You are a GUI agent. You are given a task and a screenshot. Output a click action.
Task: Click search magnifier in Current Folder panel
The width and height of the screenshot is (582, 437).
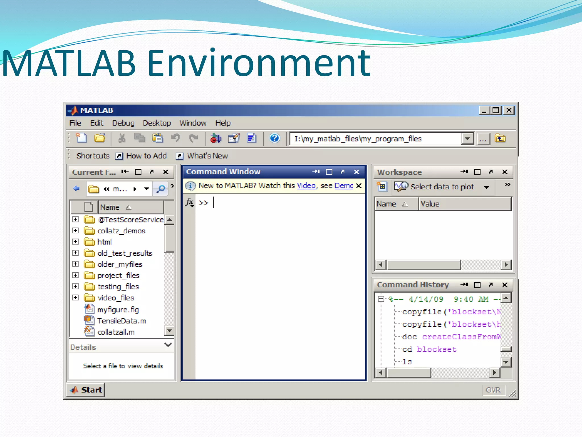click(x=161, y=189)
